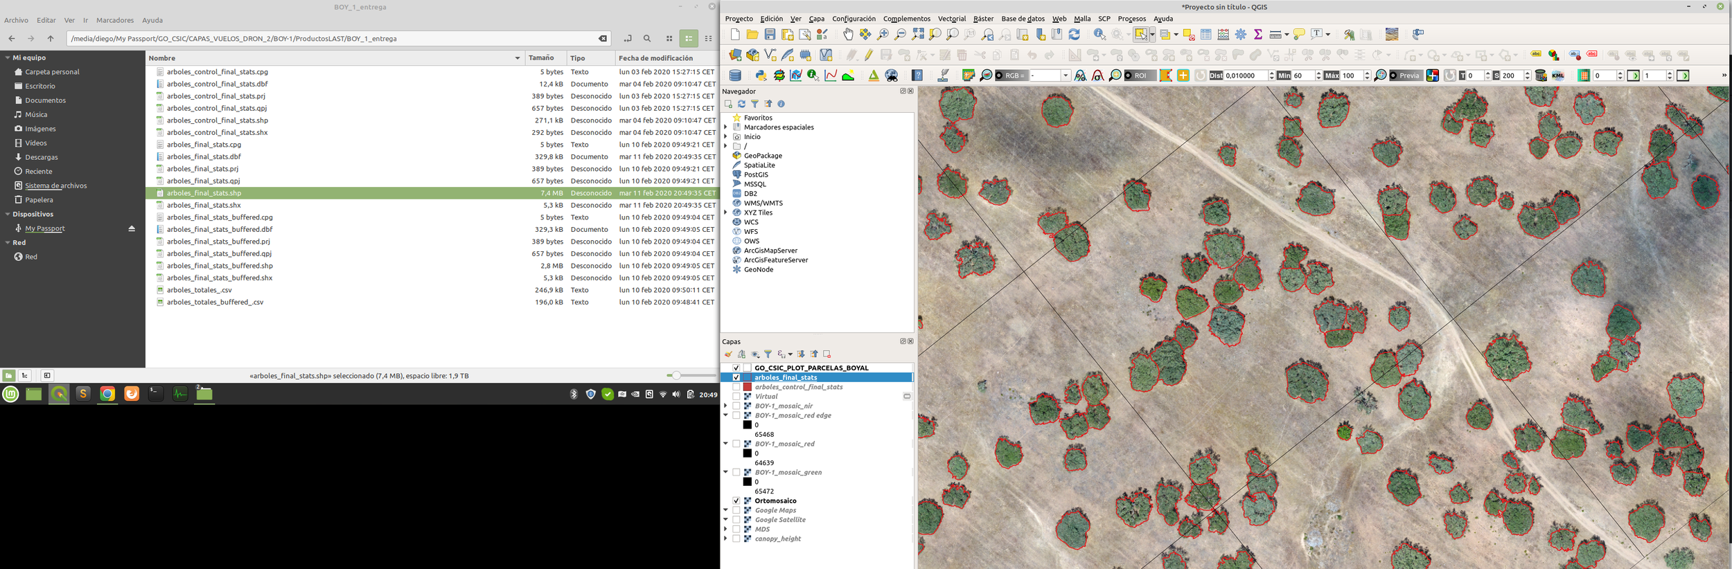Click the filter legend icon in Capas
The width and height of the screenshot is (1732, 569).
point(768,354)
